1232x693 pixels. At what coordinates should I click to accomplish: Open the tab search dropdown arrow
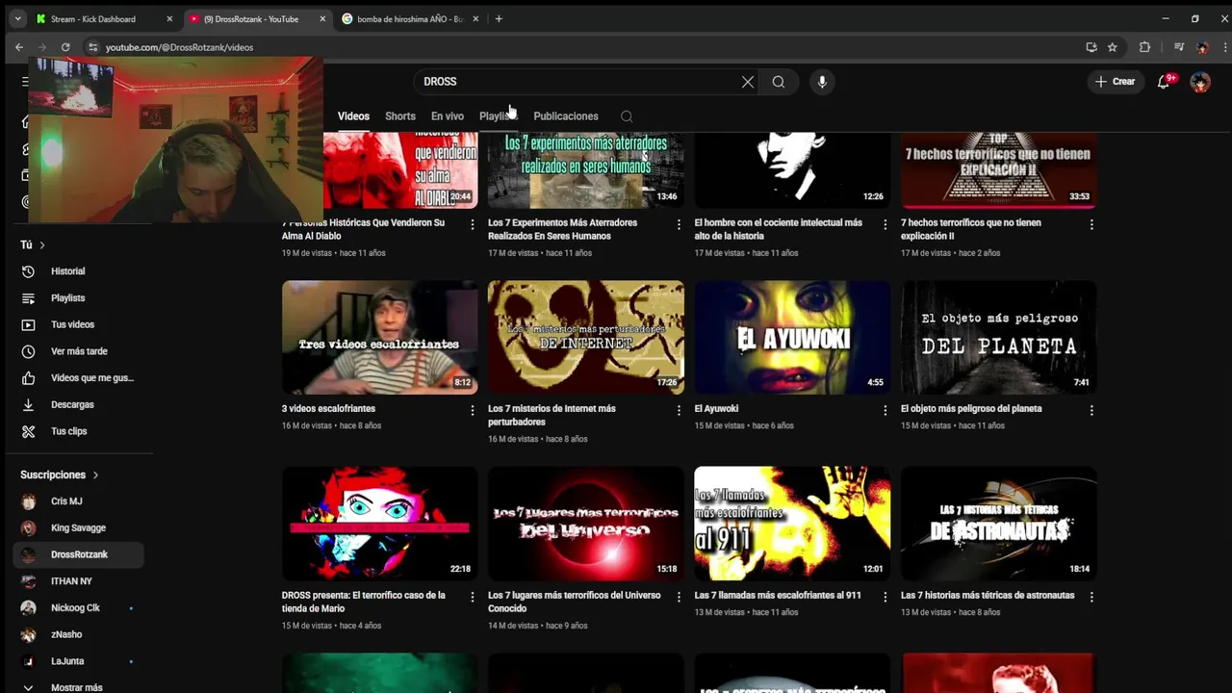[x=17, y=18]
